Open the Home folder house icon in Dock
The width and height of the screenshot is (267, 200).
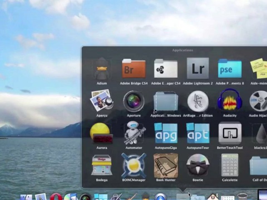pos(213,197)
